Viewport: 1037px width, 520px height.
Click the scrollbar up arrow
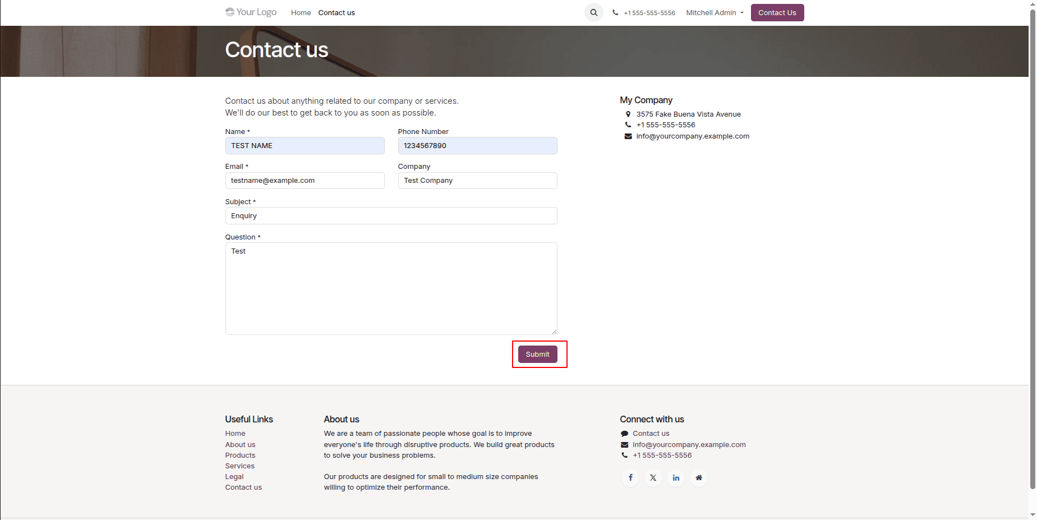coord(1033,3)
